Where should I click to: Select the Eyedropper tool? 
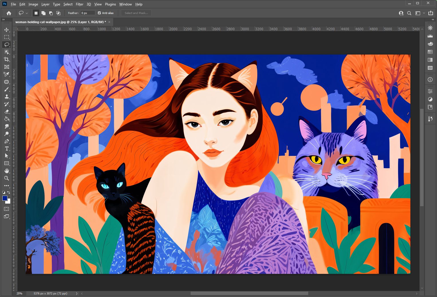[x=7, y=74]
